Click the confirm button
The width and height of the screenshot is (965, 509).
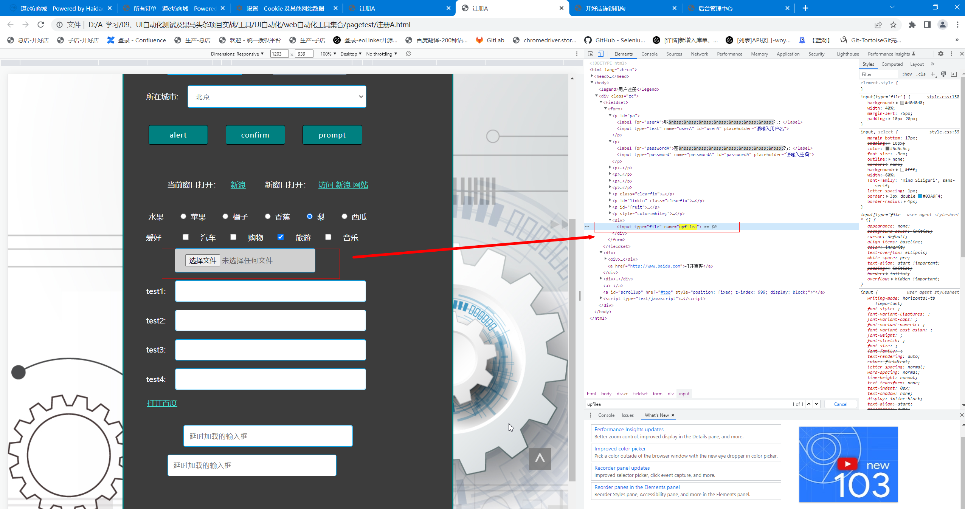click(x=255, y=135)
